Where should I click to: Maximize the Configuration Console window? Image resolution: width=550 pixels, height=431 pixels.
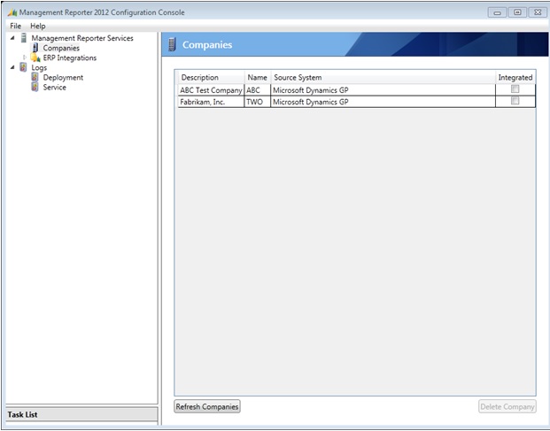(x=517, y=12)
